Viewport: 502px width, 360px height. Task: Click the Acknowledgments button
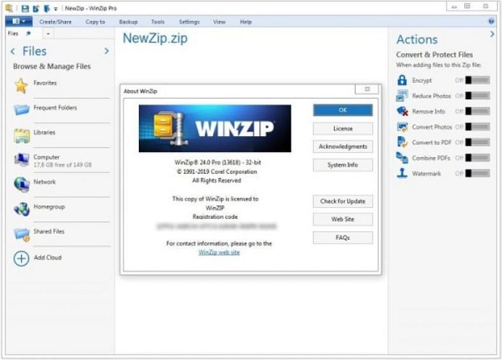coord(343,146)
